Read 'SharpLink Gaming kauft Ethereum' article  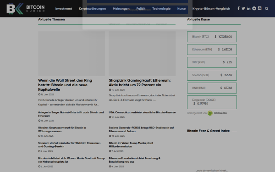pos(140,83)
